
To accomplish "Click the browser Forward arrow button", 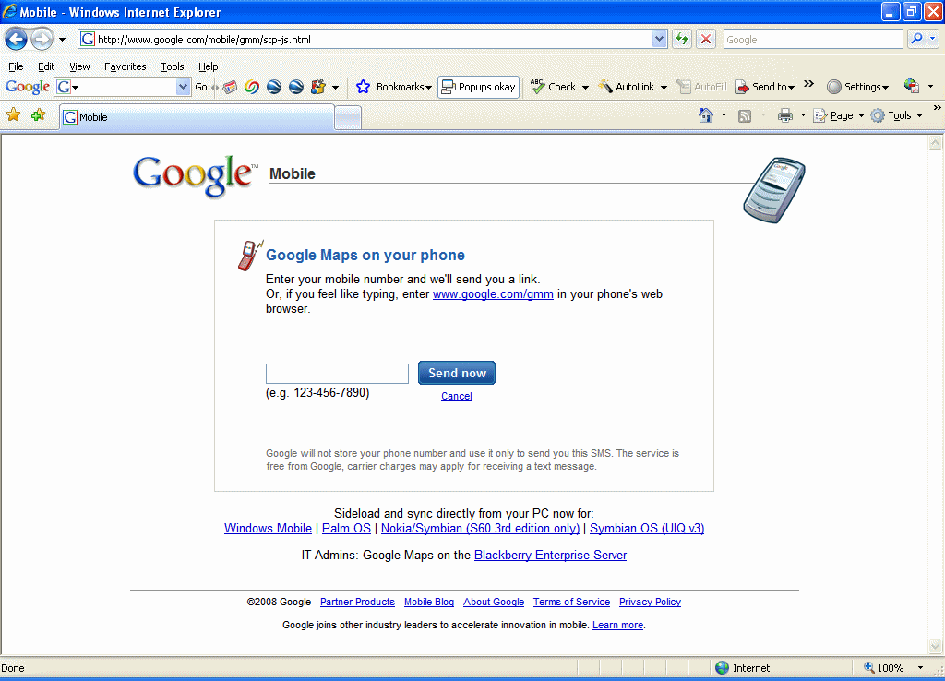I will pyautogui.click(x=42, y=40).
